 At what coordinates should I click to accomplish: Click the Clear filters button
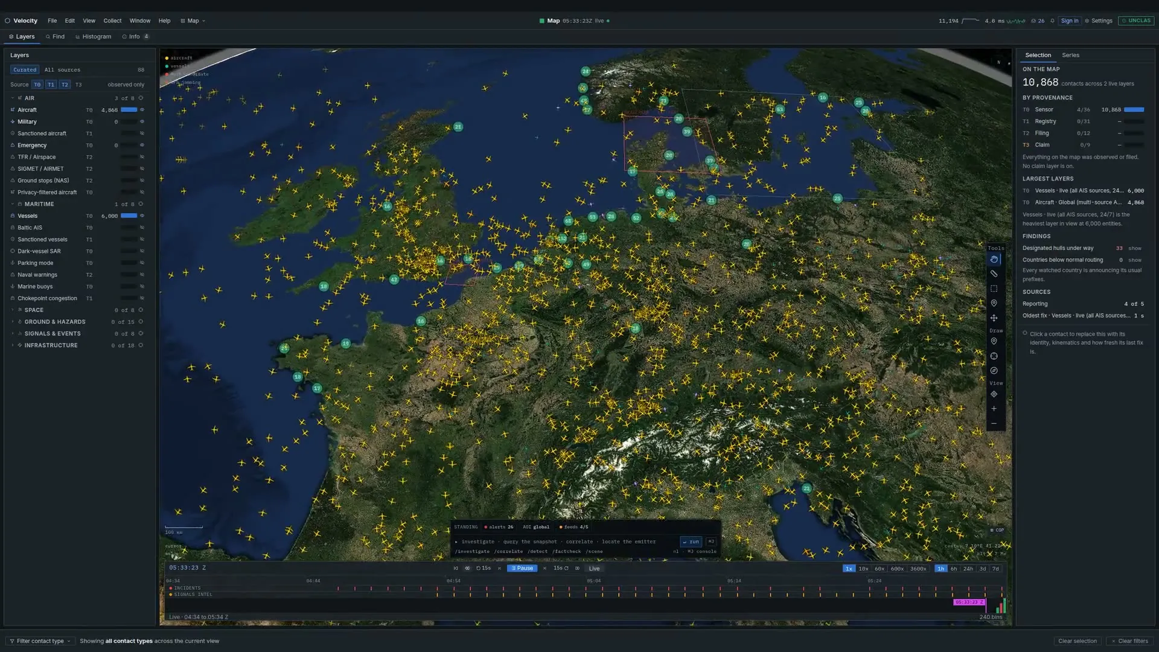[x=1130, y=641]
